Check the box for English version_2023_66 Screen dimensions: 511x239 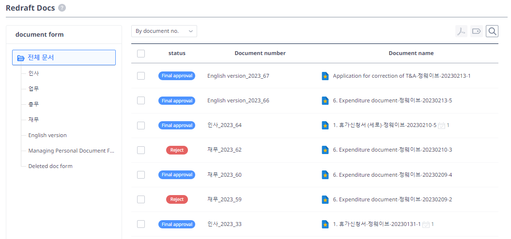(141, 100)
